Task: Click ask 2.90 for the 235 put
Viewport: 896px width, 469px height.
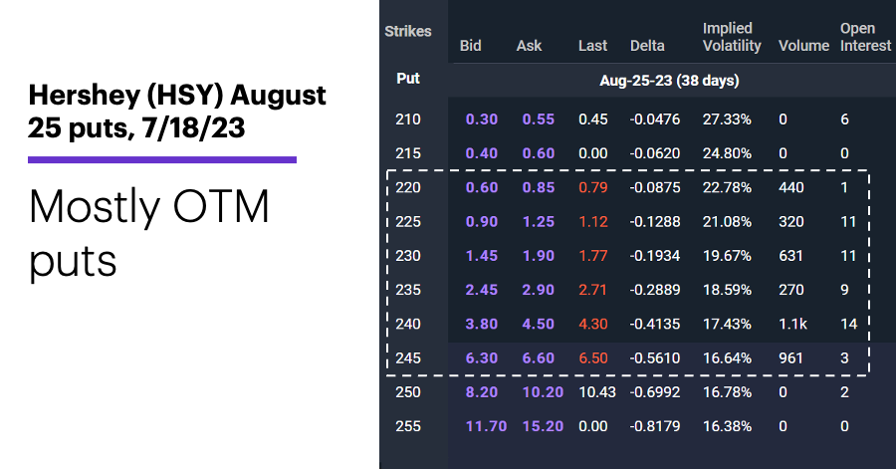Action: point(539,290)
